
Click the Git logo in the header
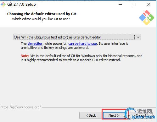pos(147,18)
